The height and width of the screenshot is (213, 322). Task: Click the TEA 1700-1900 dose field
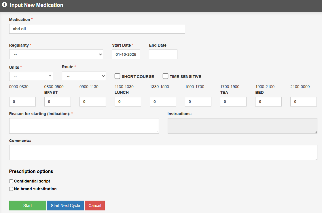(x=233, y=102)
